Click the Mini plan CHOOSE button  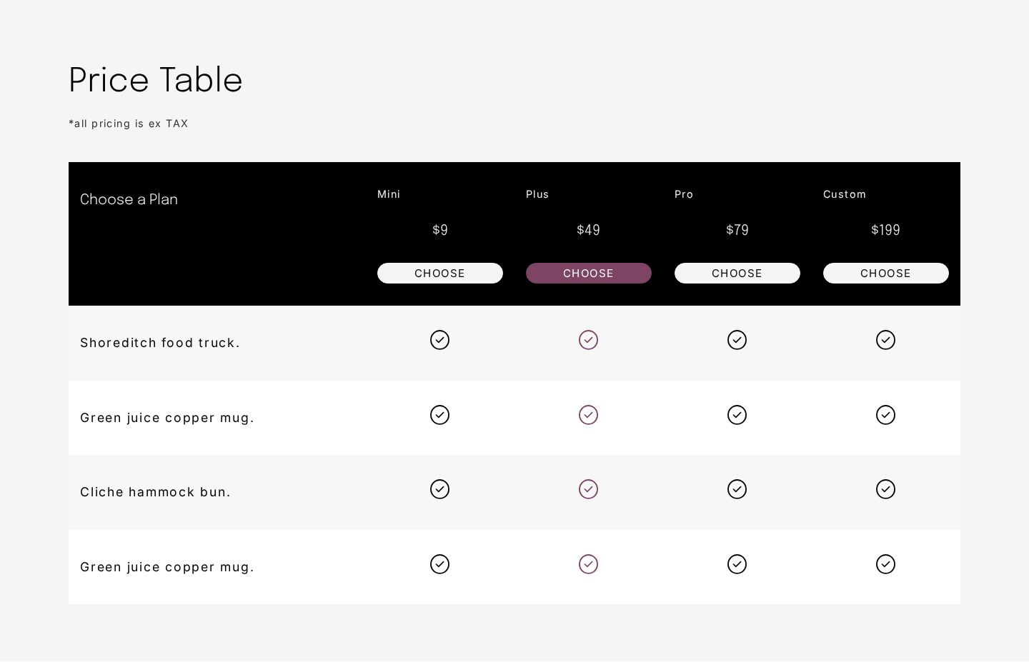(x=440, y=274)
